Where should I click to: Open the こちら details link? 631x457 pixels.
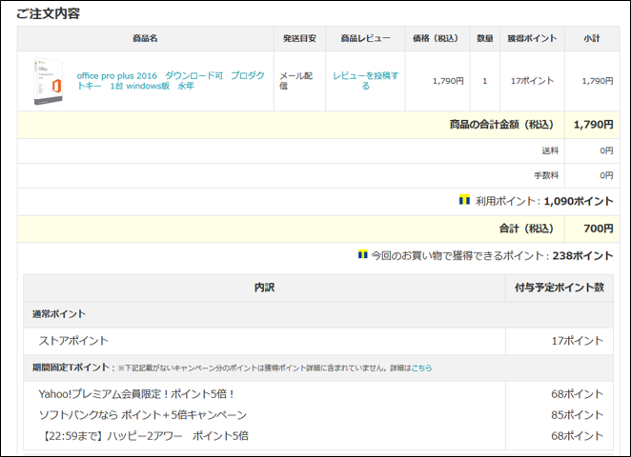(421, 368)
